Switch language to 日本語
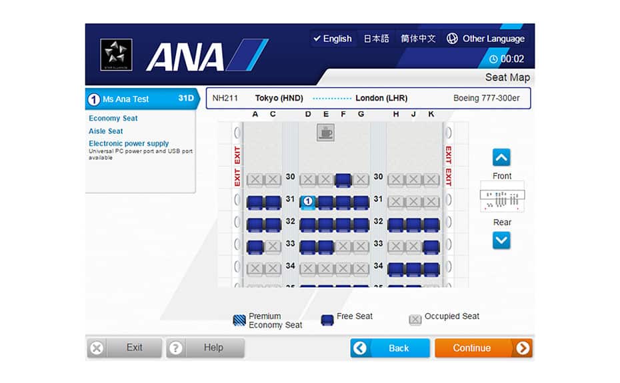Viewport: 620px width, 383px height. 376,39
